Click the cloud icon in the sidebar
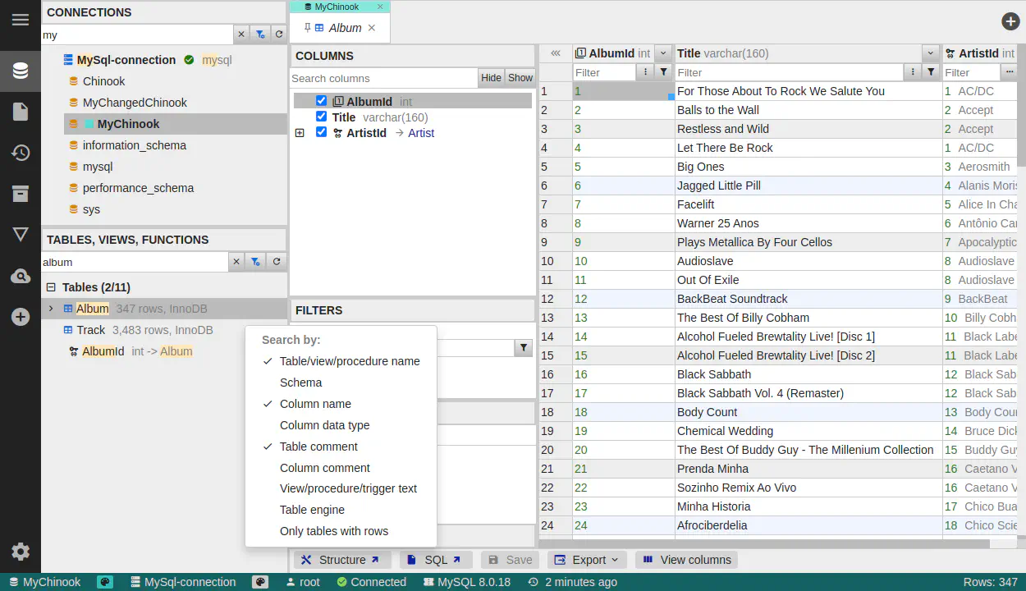1026x591 pixels. click(21, 277)
